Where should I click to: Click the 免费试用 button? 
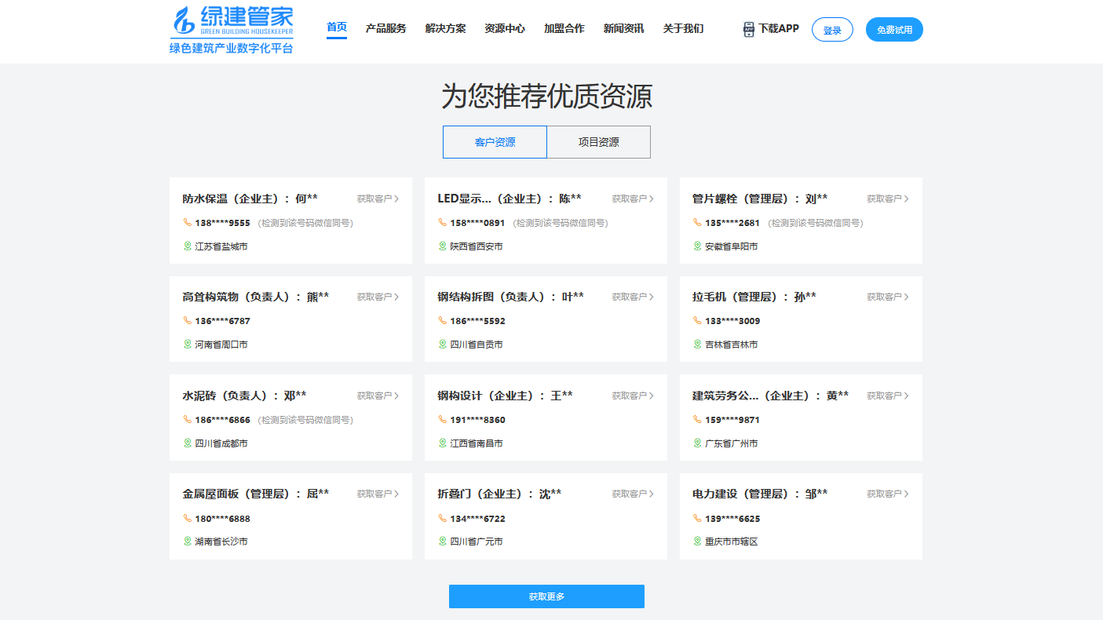click(894, 30)
